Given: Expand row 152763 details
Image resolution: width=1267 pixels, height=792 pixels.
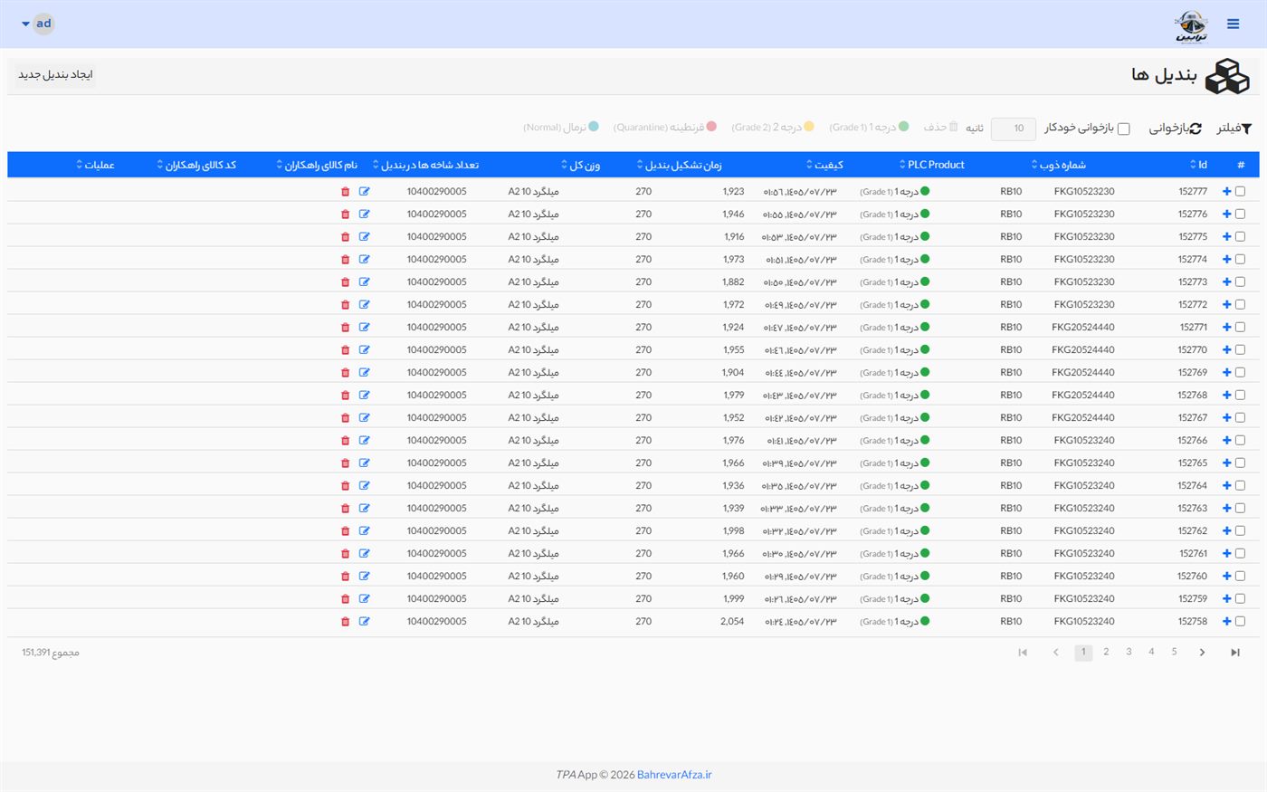Looking at the screenshot, I should 1226,508.
